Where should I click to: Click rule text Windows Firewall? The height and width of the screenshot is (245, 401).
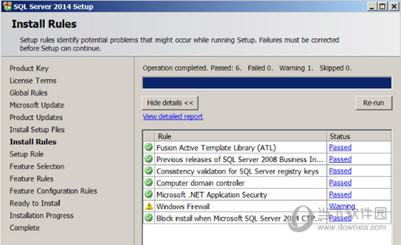point(183,206)
